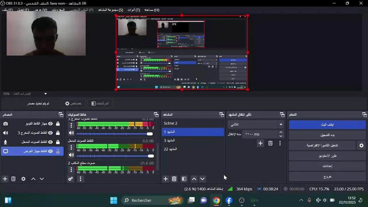Undock the المصادر panel with float icon

[61, 114]
